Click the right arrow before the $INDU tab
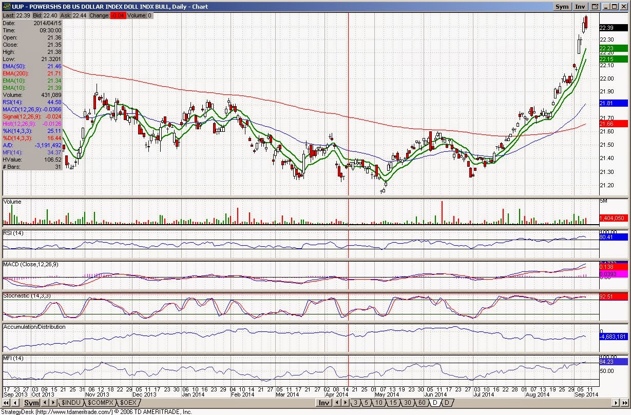This screenshot has width=631, height=415. (x=53, y=403)
